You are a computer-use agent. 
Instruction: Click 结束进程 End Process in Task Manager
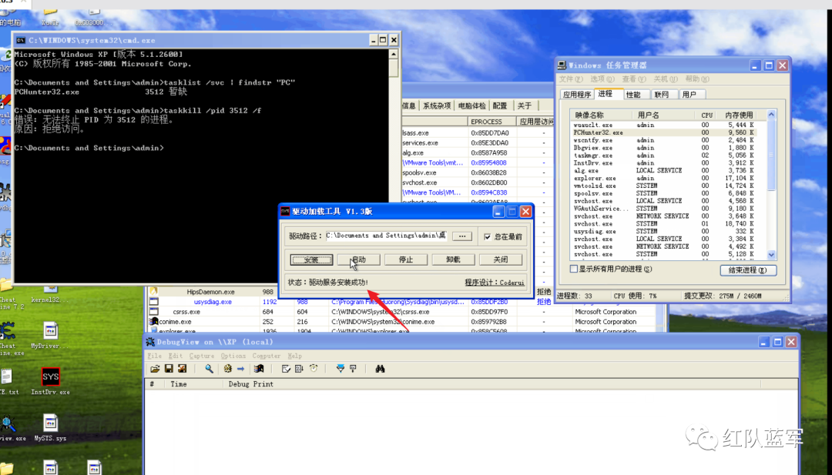click(x=748, y=270)
